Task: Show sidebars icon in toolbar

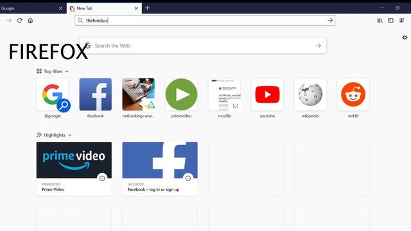Action: 390,21
